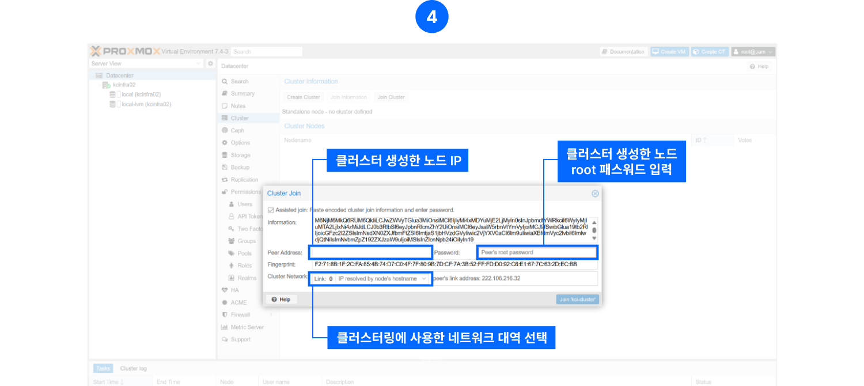Select the Datacenter tree node
Screen dimensions: 864x386
(119, 75)
